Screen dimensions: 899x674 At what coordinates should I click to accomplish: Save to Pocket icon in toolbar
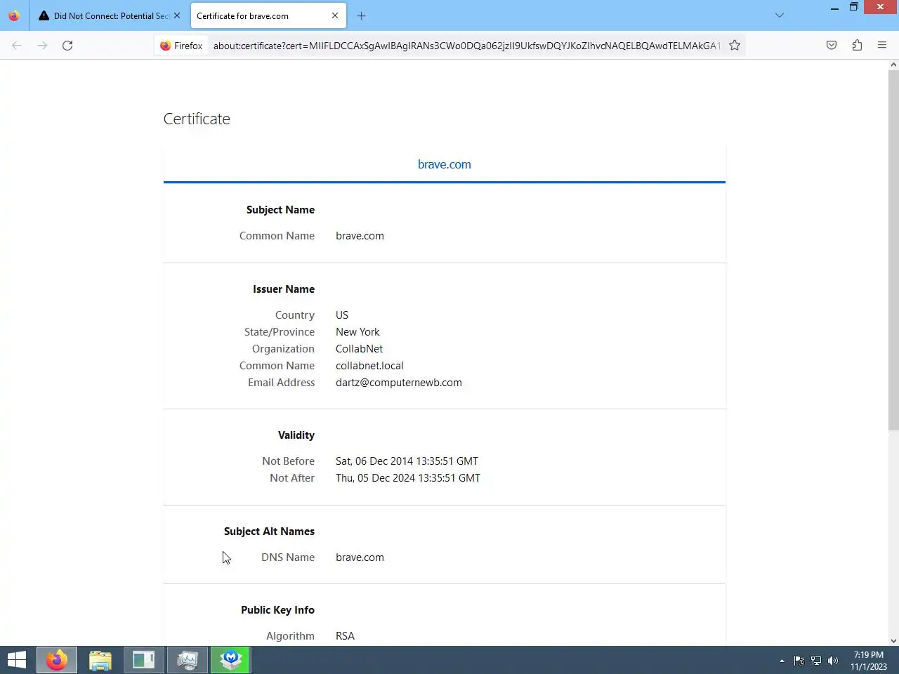pos(832,46)
